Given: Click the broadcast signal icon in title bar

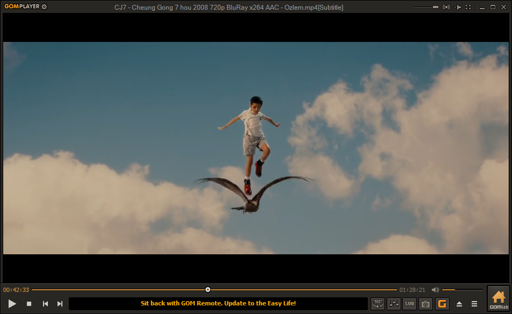Looking at the screenshot, I should coord(446,7).
